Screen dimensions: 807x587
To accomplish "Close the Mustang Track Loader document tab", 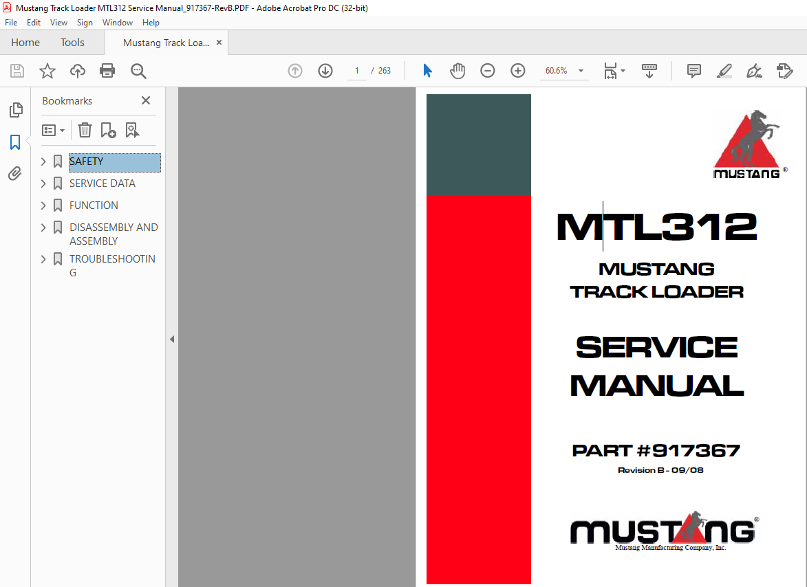I will [x=219, y=43].
